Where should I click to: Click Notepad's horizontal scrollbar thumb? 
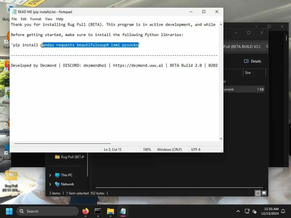coord(63,143)
